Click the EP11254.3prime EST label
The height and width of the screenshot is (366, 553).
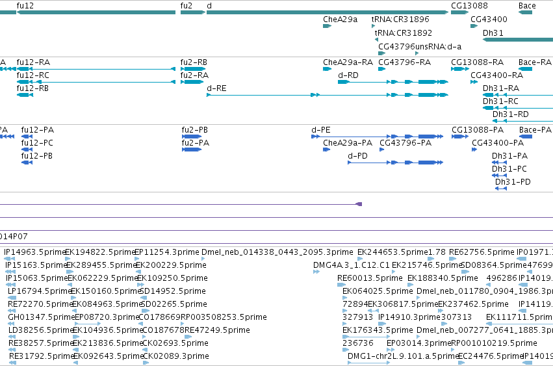167,252
